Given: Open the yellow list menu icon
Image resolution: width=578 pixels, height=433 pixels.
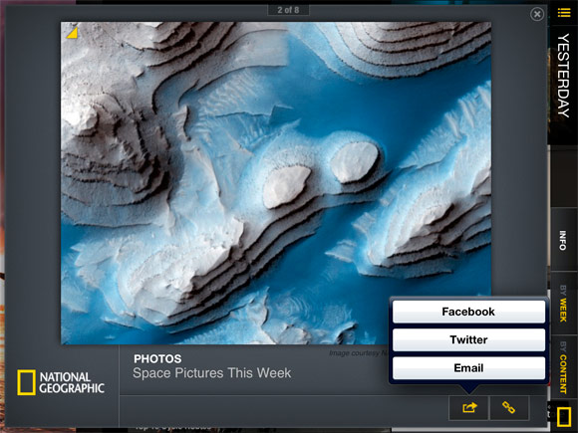Looking at the screenshot, I should point(564,13).
